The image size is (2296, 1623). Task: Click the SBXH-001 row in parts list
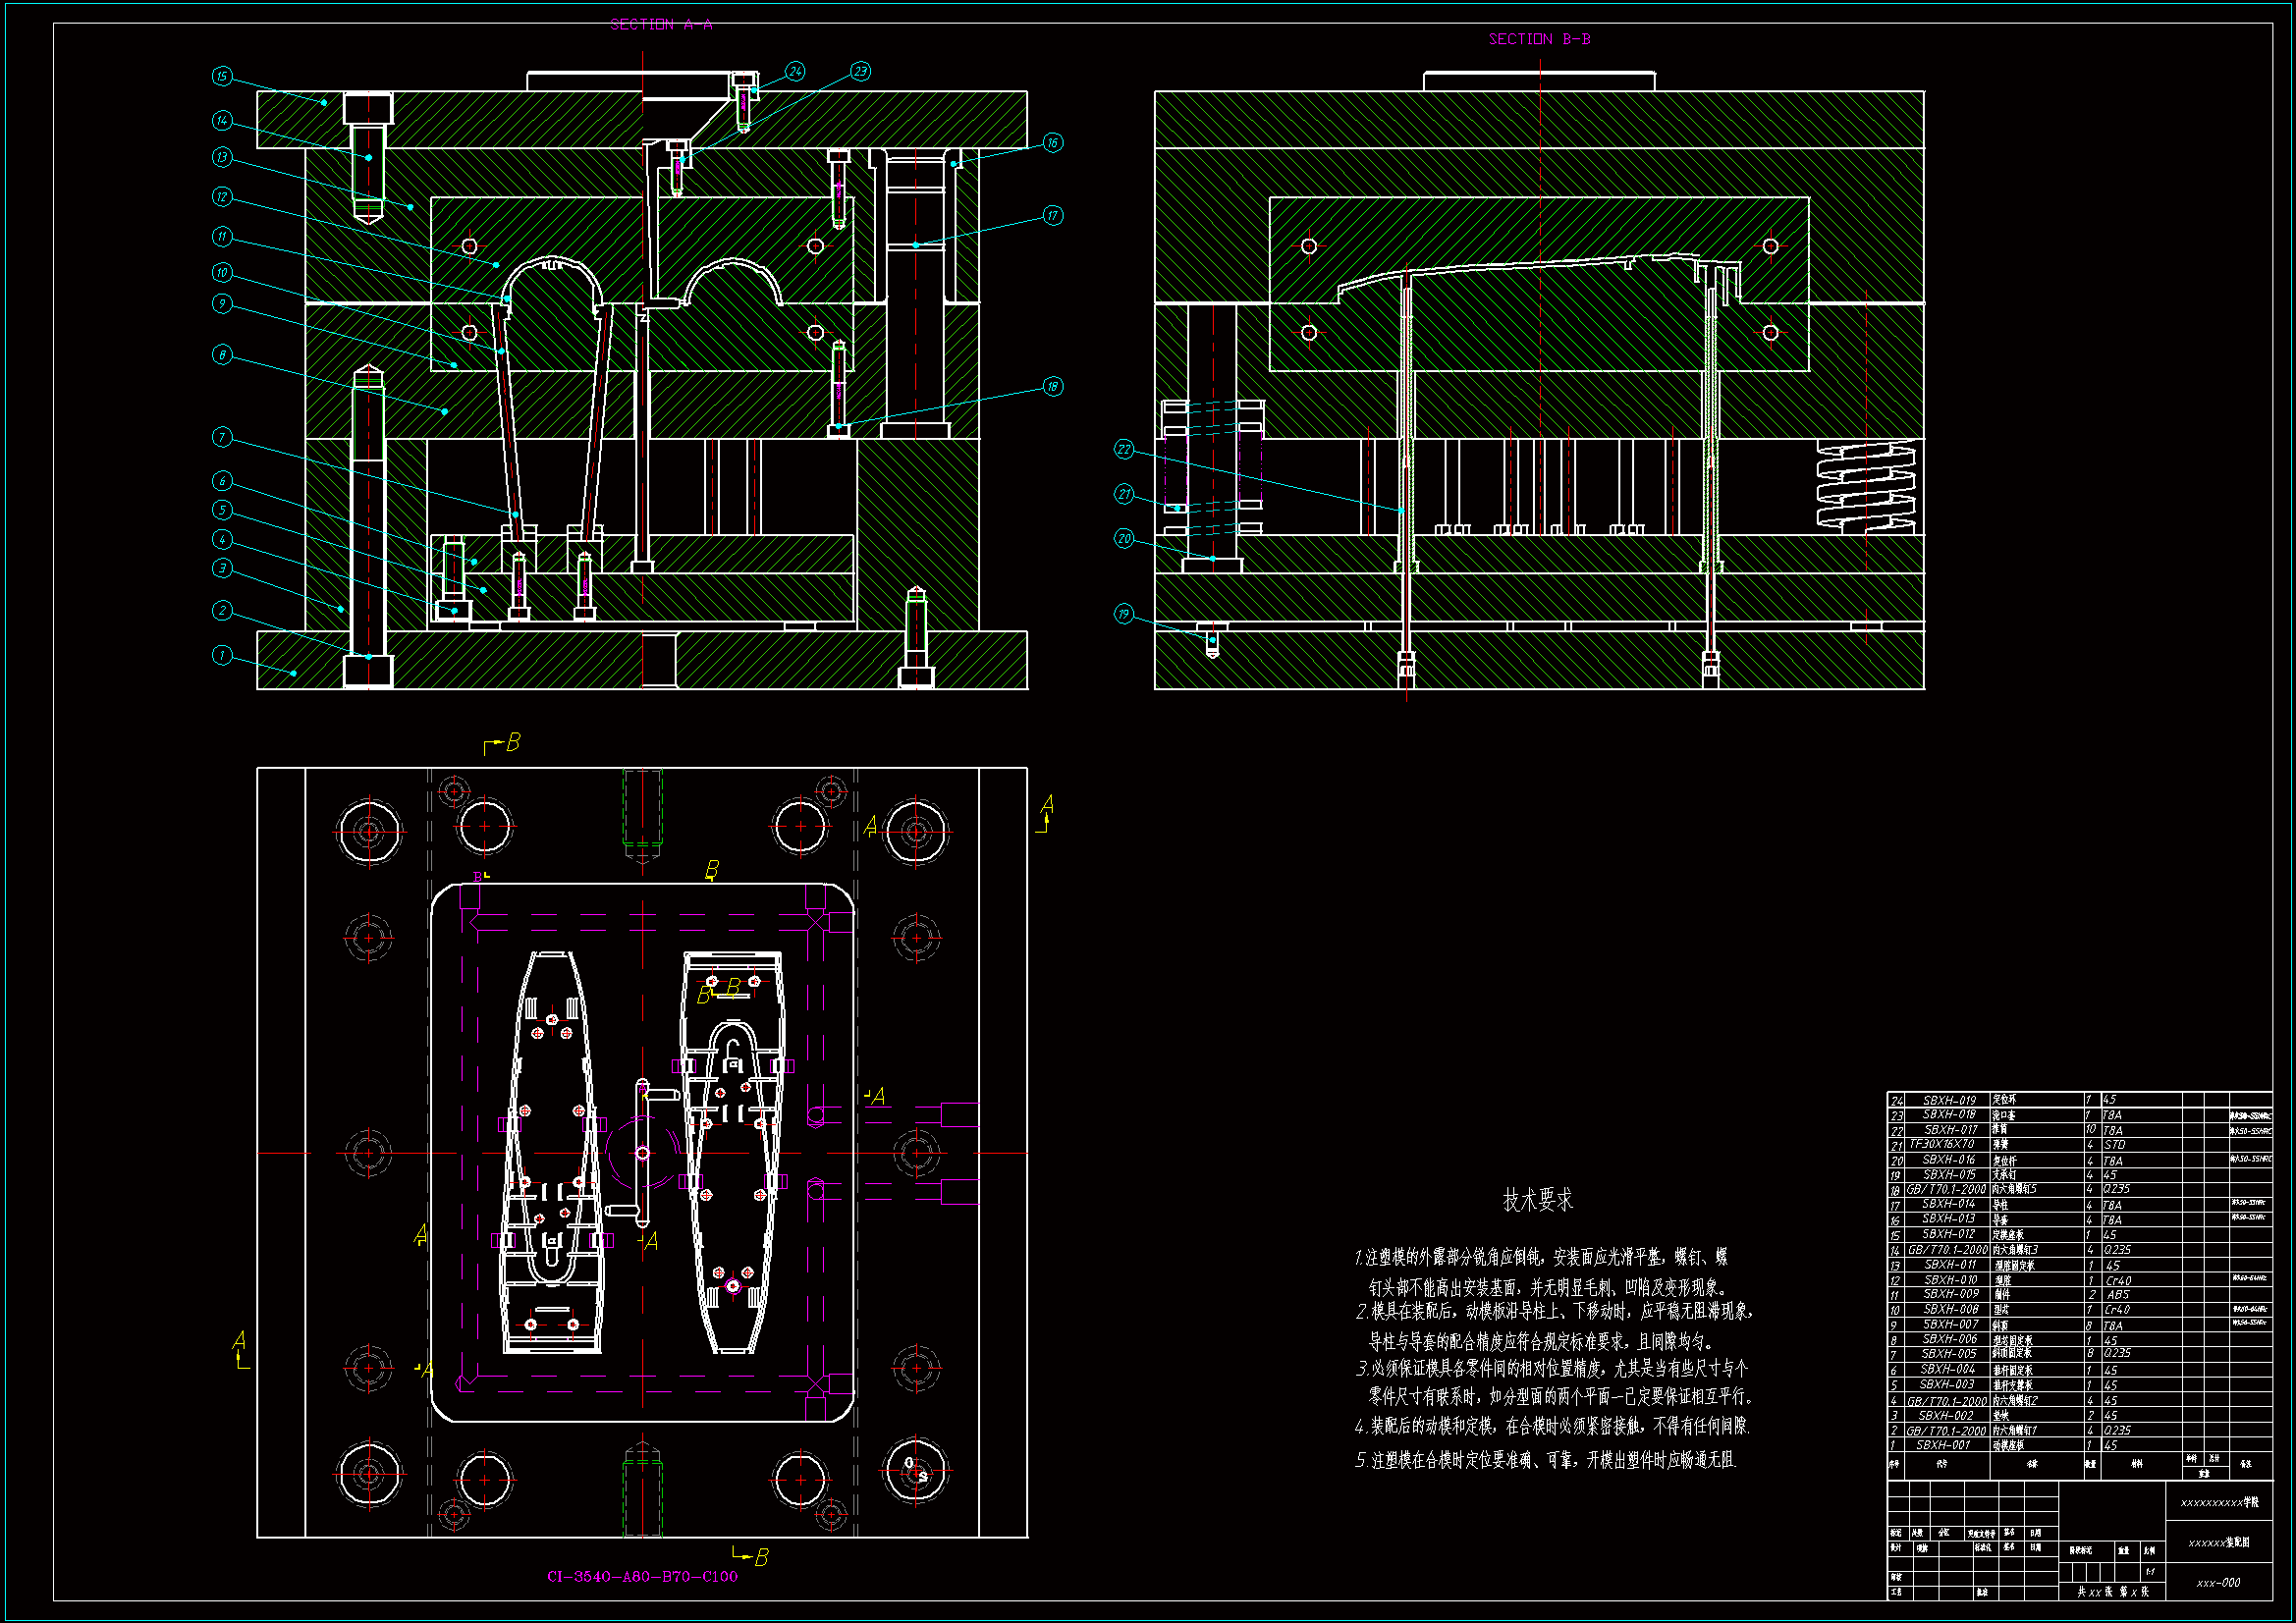[x=1943, y=1445]
